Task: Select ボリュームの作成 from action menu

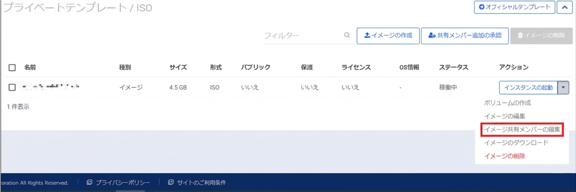Action: tap(507, 103)
